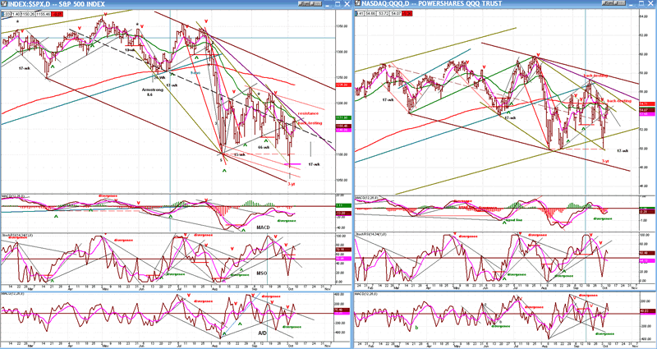
Task: Open the S&P 500 window system menu icon
Action: point(4,4)
